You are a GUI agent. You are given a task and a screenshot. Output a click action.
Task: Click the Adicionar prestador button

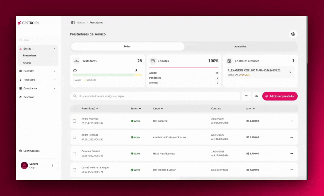coord(280,96)
